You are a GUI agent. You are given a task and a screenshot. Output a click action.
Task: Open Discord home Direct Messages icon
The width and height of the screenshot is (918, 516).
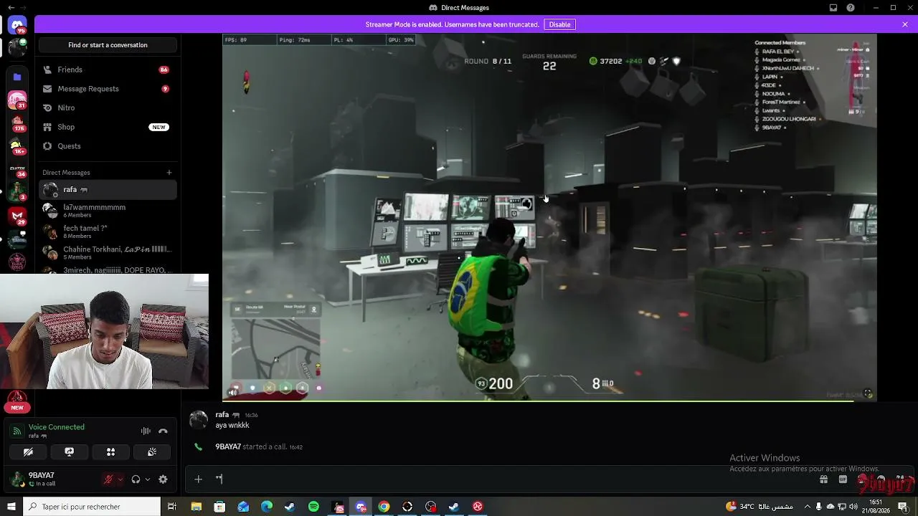17,25
